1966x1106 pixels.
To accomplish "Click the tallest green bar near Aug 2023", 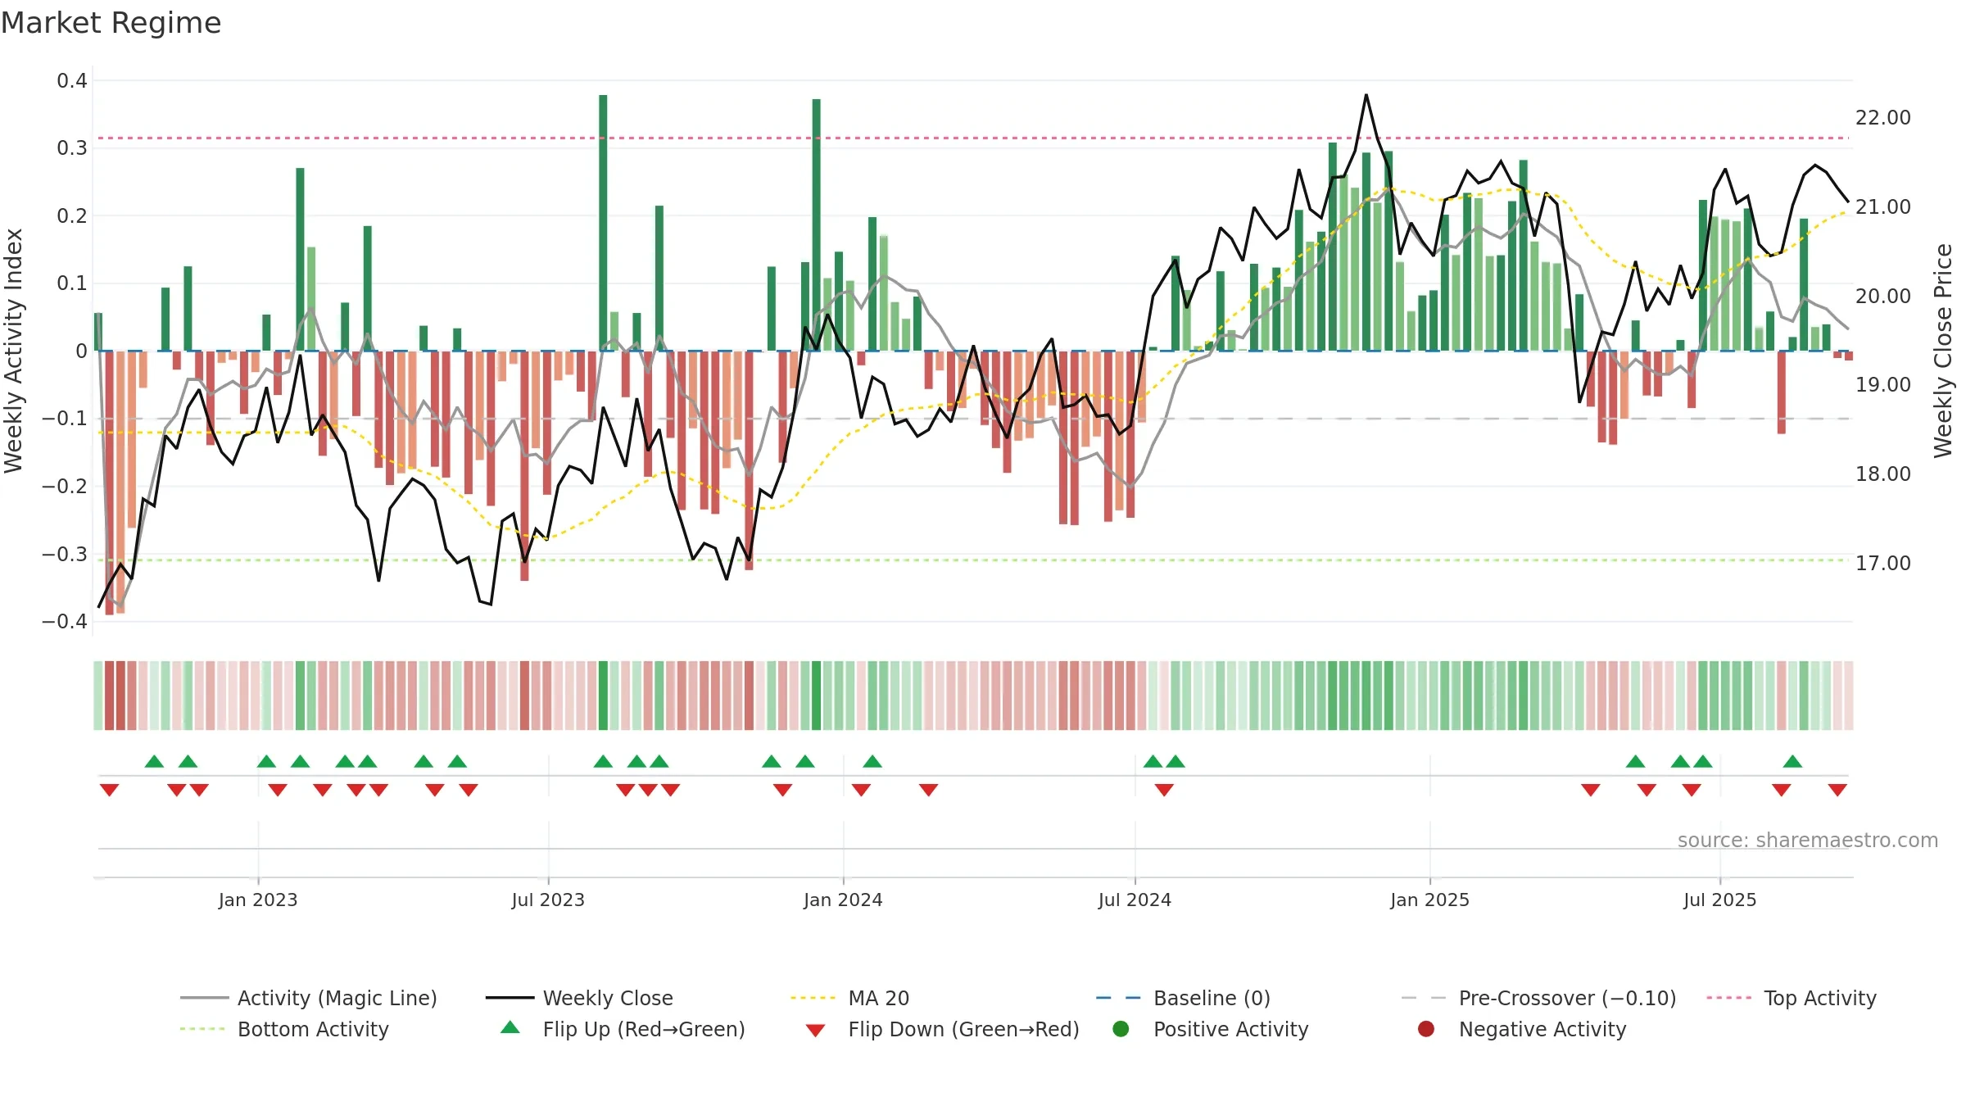I will click(603, 223).
